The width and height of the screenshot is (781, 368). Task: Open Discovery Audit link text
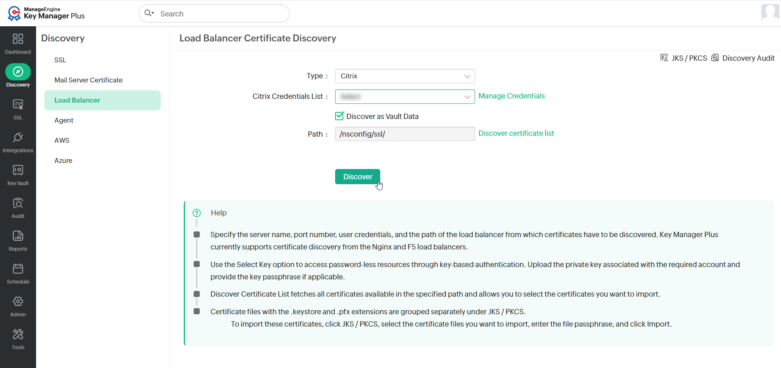pos(748,58)
